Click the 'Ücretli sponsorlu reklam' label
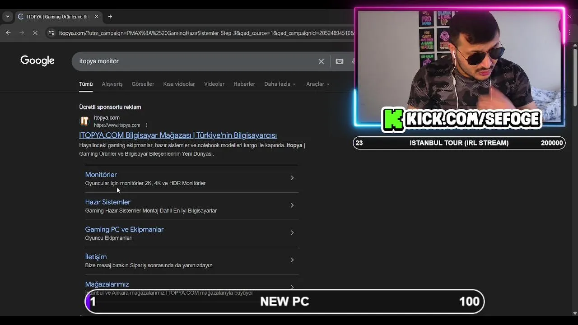 (x=110, y=107)
